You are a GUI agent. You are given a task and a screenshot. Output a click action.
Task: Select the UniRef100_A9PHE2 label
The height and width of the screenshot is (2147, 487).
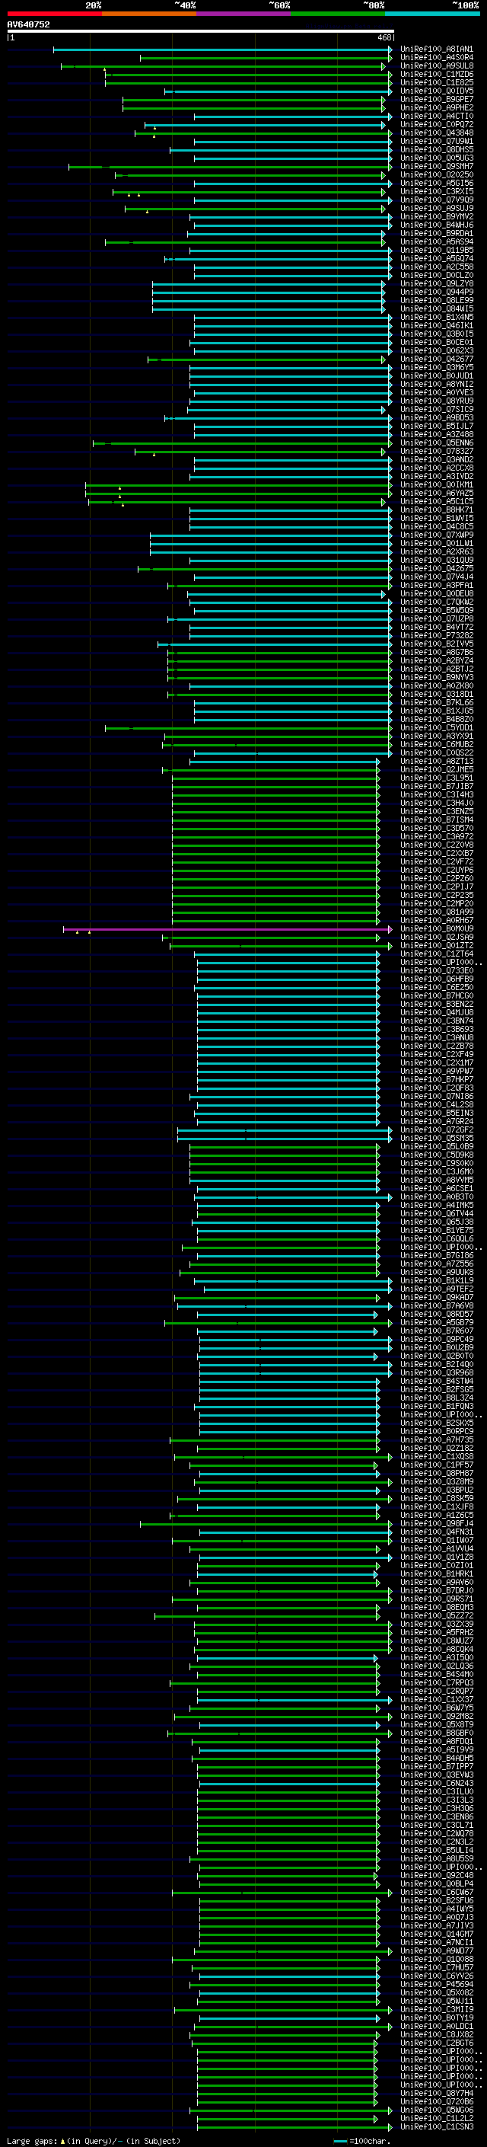coord(436,107)
